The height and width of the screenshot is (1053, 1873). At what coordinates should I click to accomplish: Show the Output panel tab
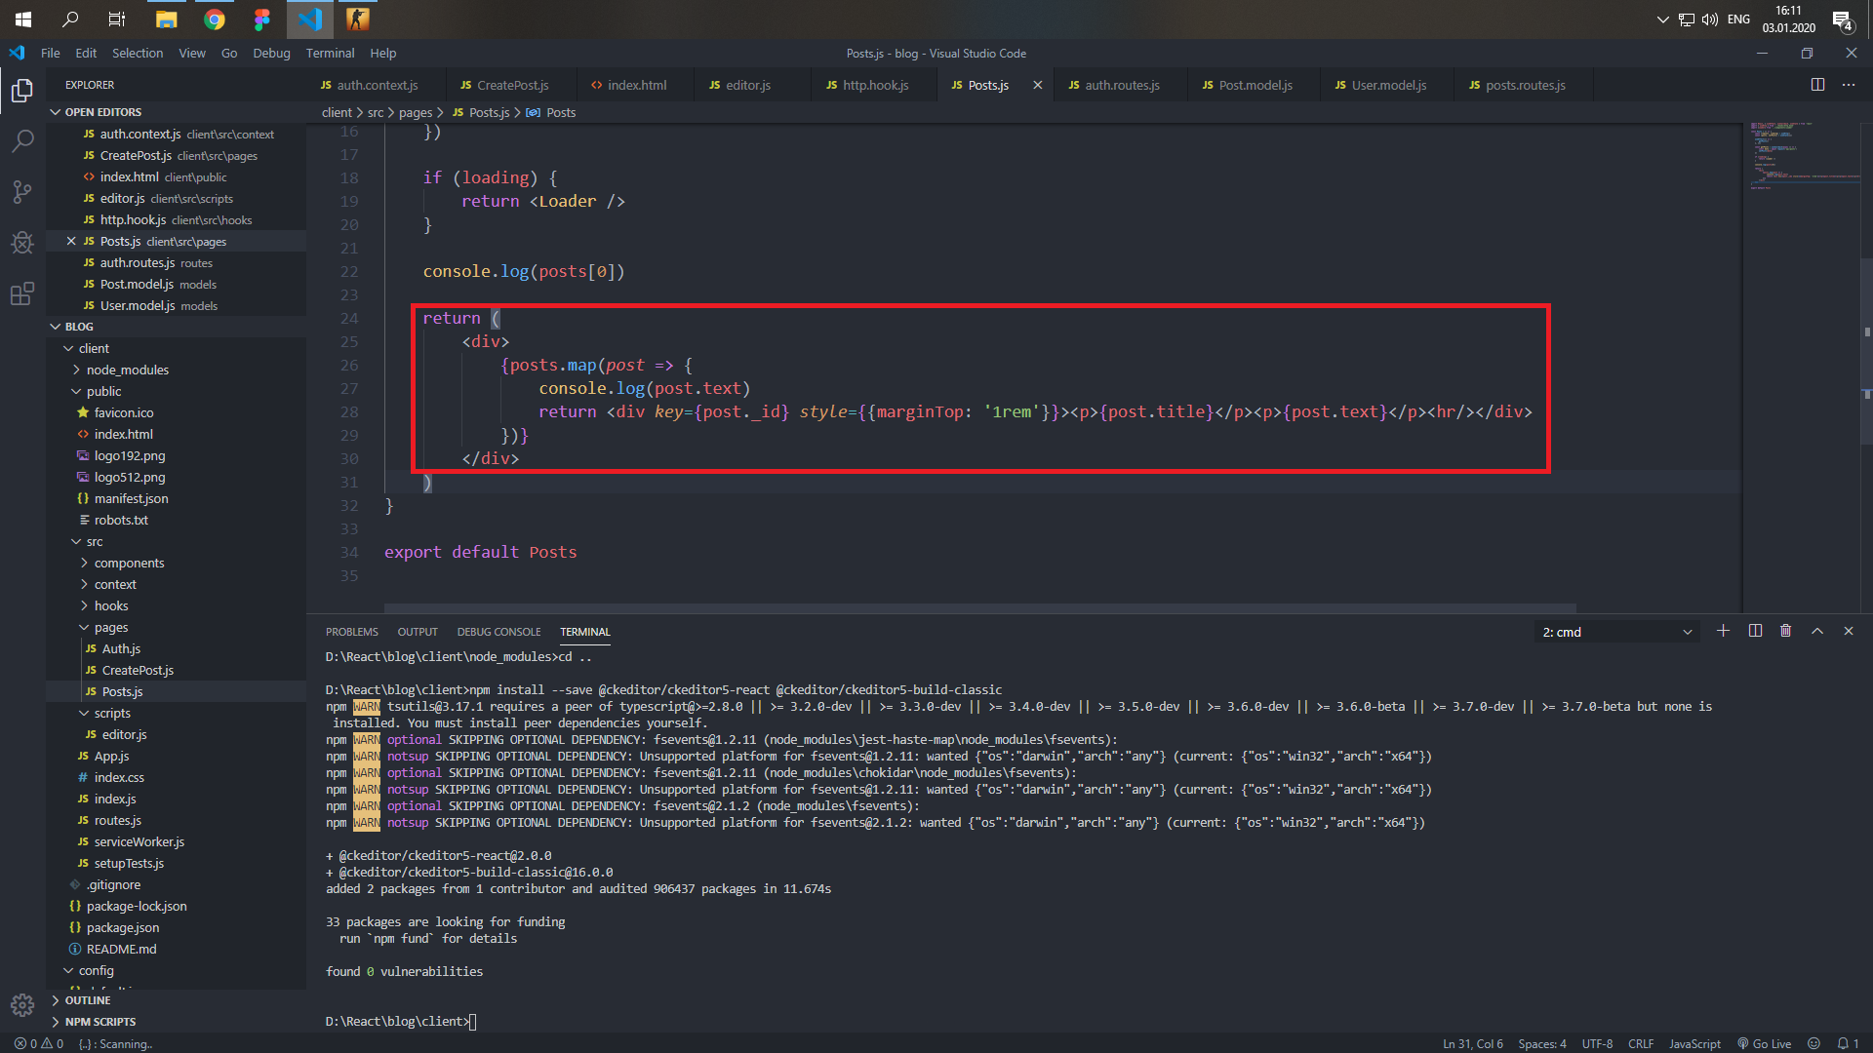418,632
